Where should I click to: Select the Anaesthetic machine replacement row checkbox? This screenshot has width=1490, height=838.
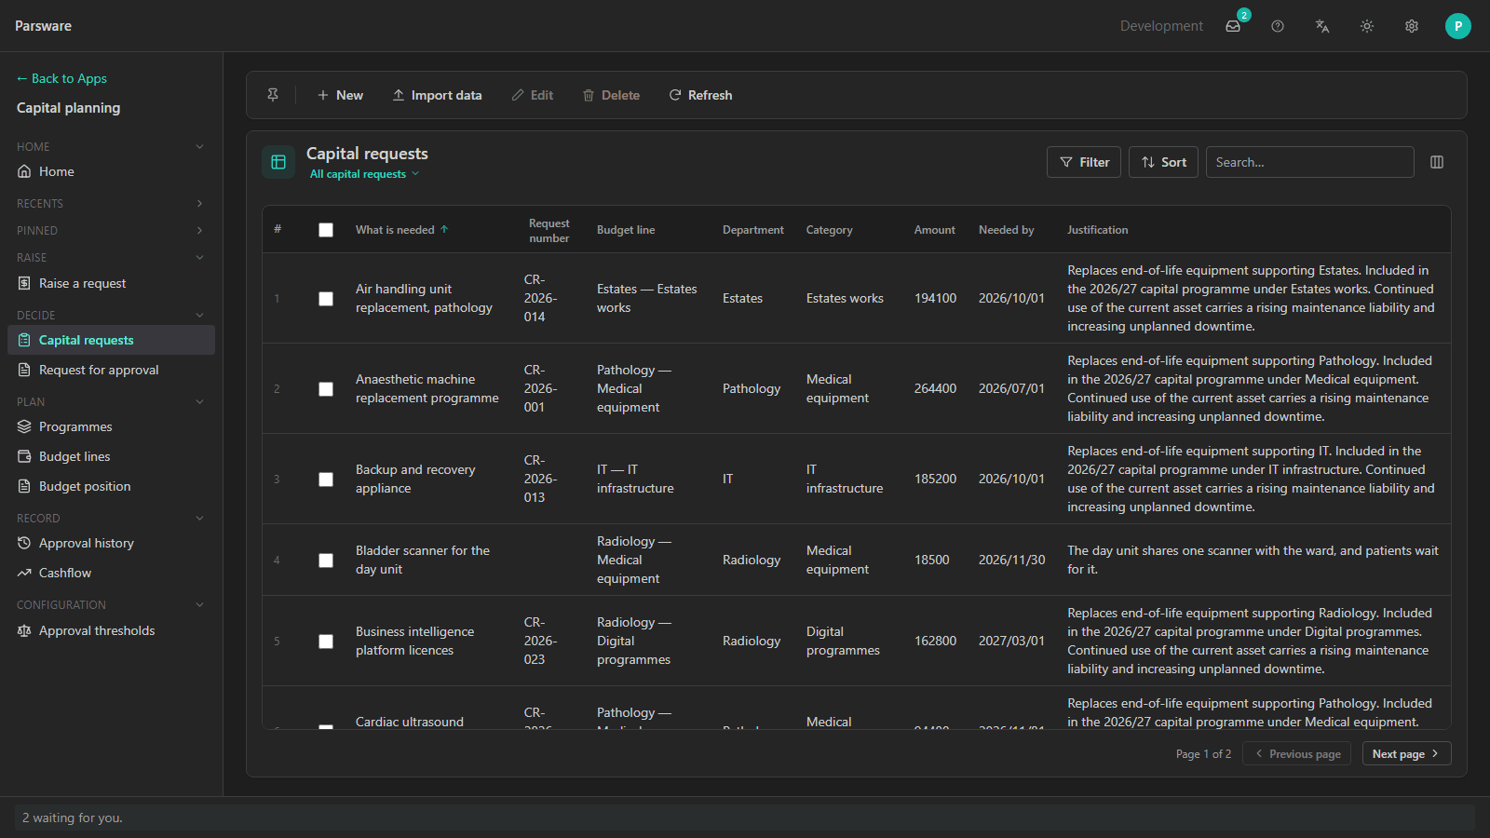click(x=326, y=389)
